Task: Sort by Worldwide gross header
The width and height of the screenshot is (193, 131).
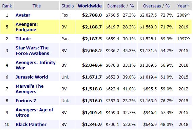Action: (90, 6)
